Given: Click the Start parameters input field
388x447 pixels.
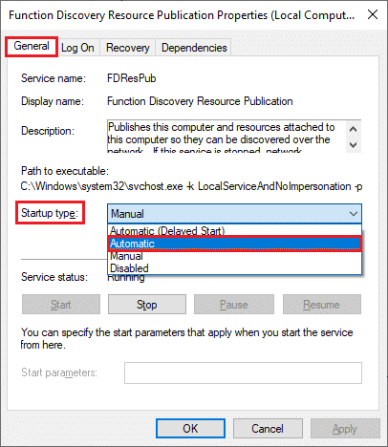Looking at the screenshot, I should [x=243, y=372].
